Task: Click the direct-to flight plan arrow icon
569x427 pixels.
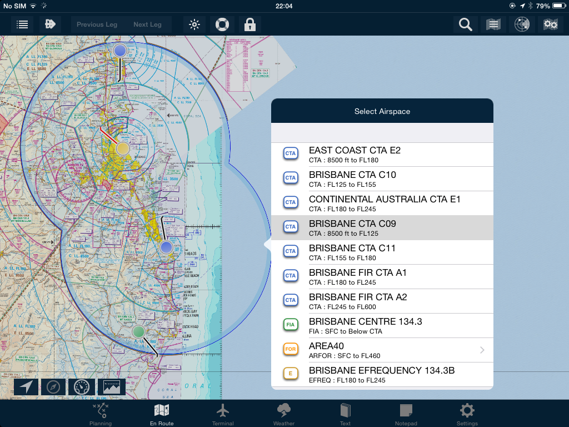Action: 50,24
